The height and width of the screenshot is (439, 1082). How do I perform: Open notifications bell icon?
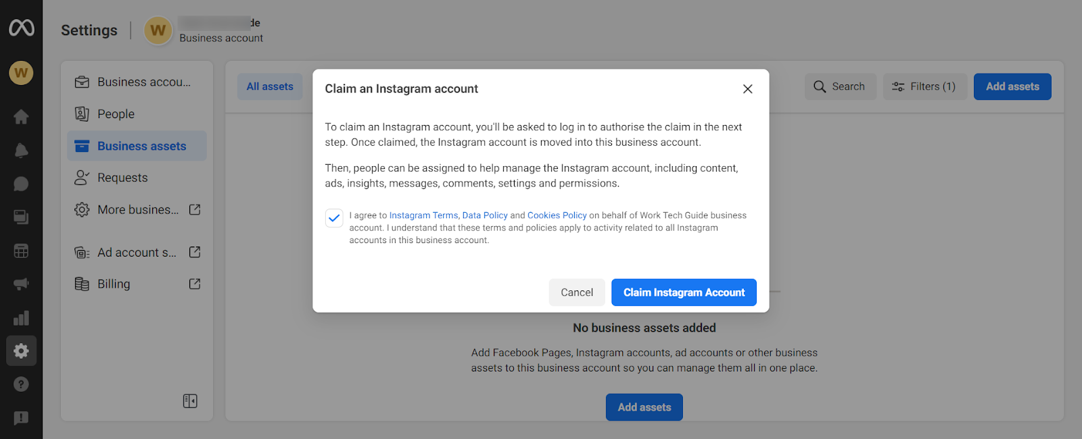pyautogui.click(x=21, y=150)
